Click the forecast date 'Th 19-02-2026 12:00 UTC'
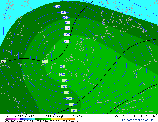Image resolution: width=158 pixels, height=122 pixels. [x=115, y=116]
